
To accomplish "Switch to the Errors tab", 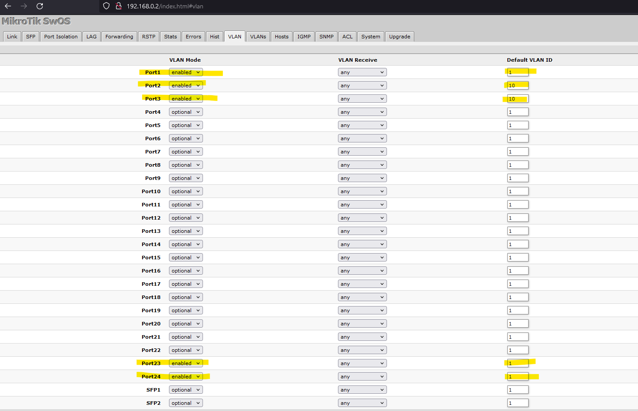I will [193, 37].
